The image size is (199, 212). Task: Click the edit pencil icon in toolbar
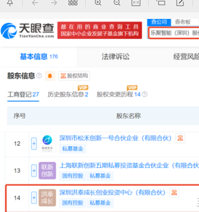[x=180, y=3]
